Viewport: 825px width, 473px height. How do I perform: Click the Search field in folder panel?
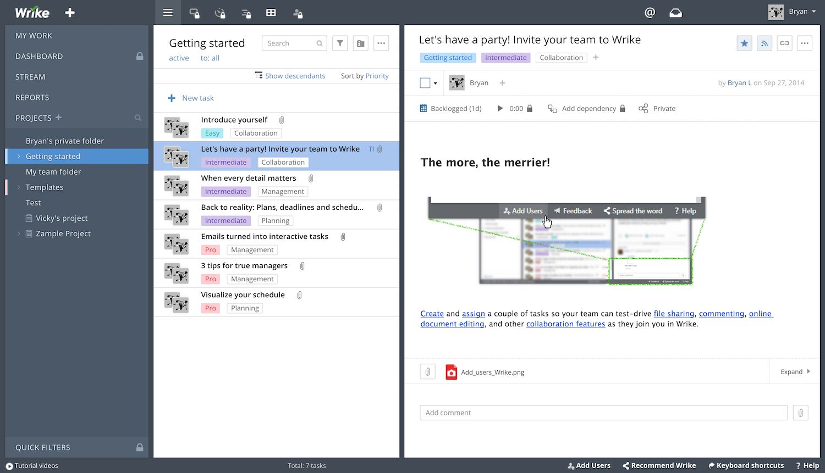click(x=294, y=43)
